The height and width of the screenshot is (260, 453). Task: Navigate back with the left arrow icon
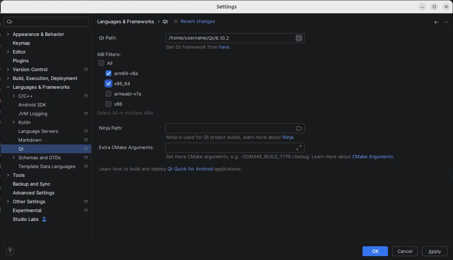coord(436,22)
